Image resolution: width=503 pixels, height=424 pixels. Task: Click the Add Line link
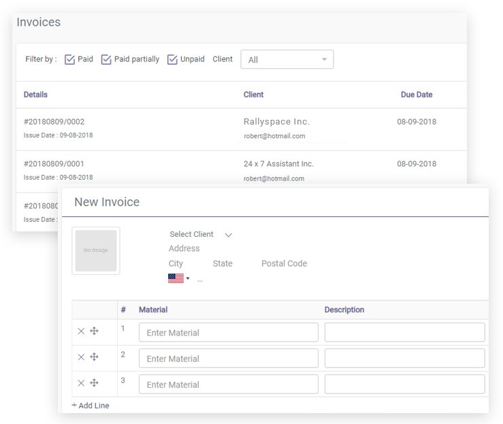91,406
